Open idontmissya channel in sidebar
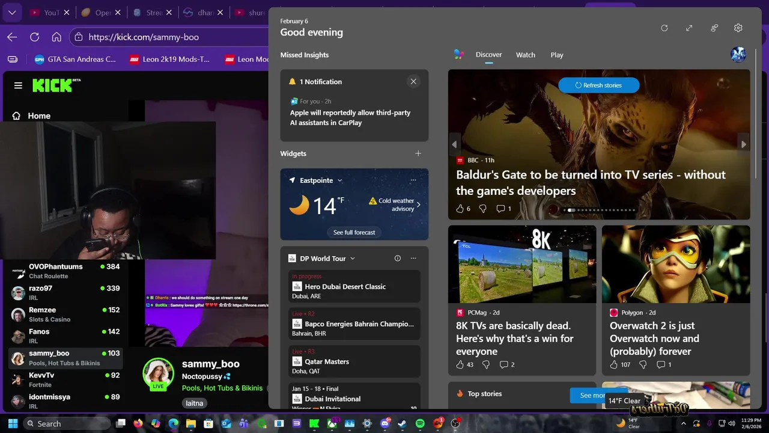This screenshot has height=433, width=769. [65, 401]
